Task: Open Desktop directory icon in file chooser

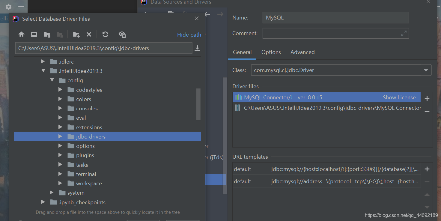Action: click(34, 34)
